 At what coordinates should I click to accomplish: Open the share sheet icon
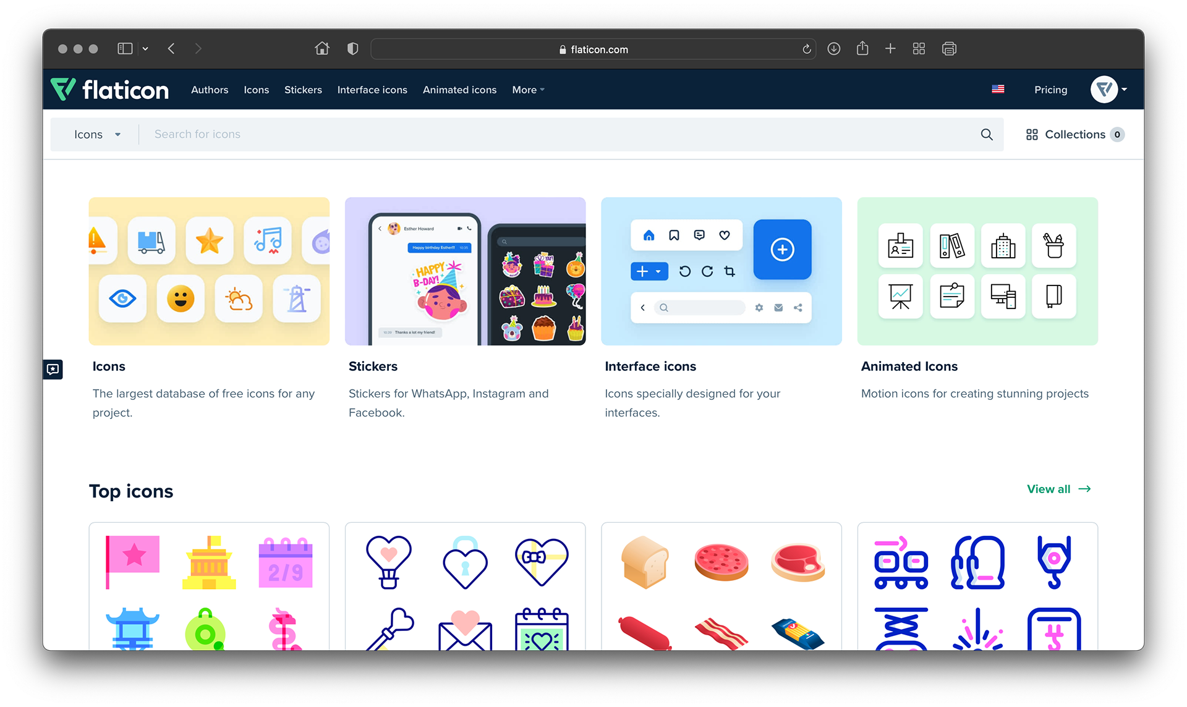coord(862,48)
